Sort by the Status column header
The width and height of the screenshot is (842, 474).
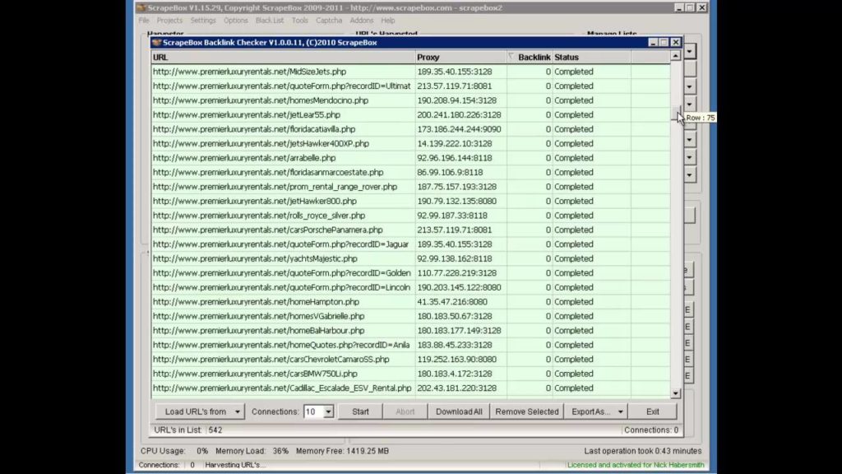(591, 57)
